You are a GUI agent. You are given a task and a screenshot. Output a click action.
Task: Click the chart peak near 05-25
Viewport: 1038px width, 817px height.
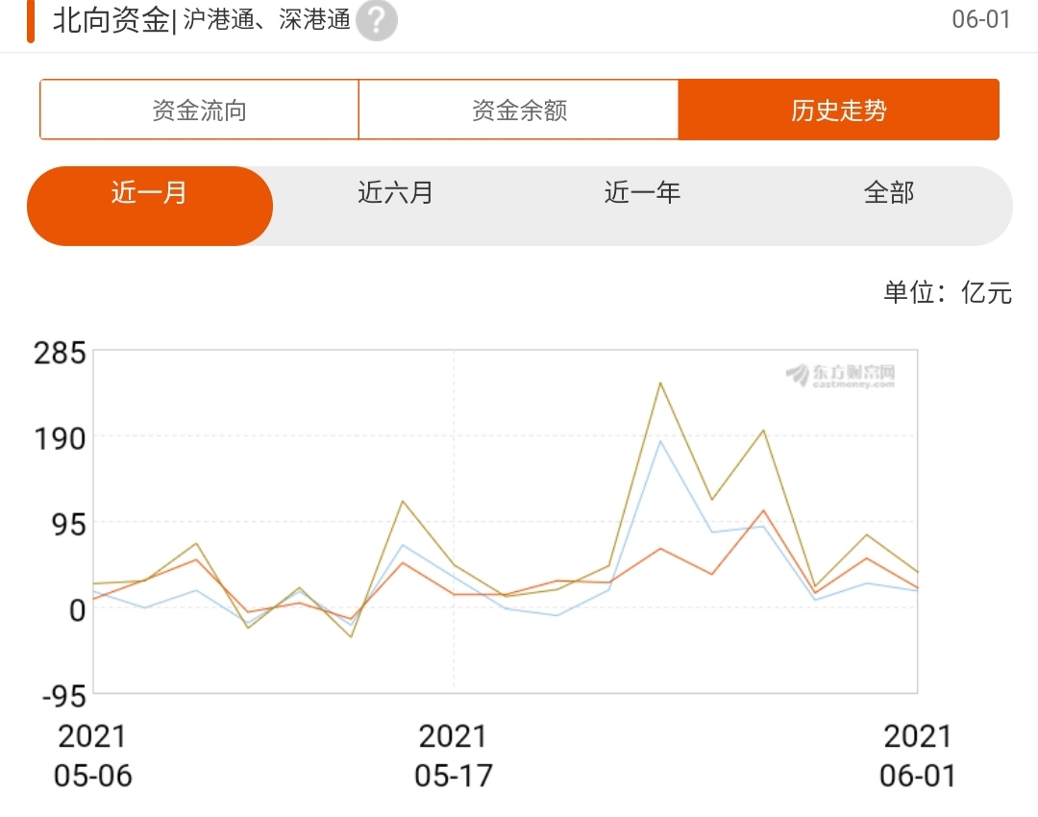click(x=660, y=383)
